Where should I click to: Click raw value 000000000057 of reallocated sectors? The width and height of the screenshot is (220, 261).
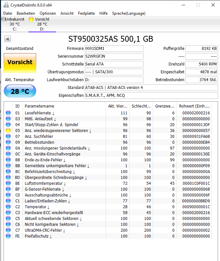tap(196, 130)
